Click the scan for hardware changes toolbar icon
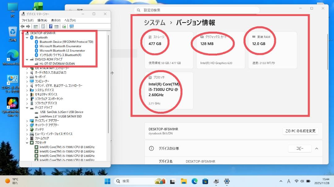 tap(63, 26)
